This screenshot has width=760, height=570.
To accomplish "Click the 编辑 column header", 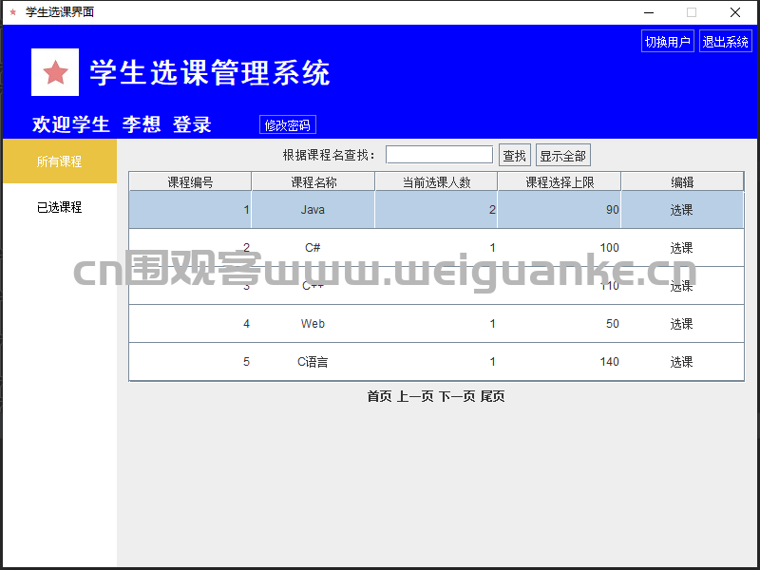I will pyautogui.click(x=682, y=181).
